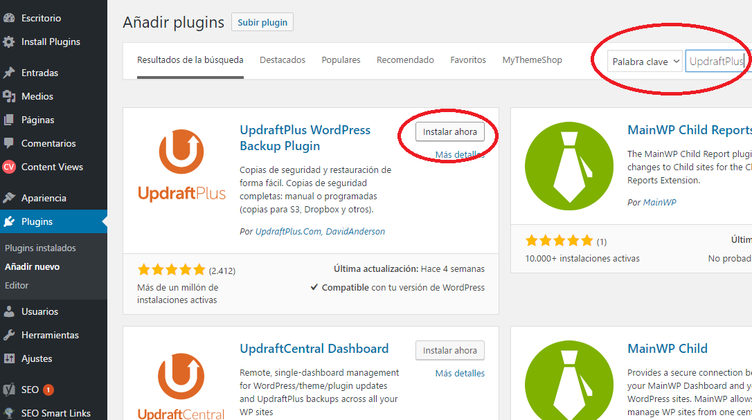Open the Ajustes menu
The height and width of the screenshot is (420, 752).
pos(37,358)
